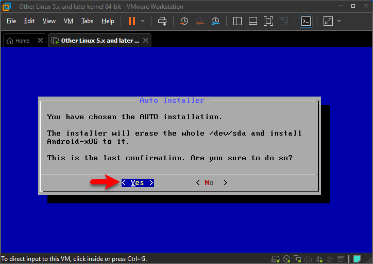Open the Help menu

pyautogui.click(x=108, y=21)
